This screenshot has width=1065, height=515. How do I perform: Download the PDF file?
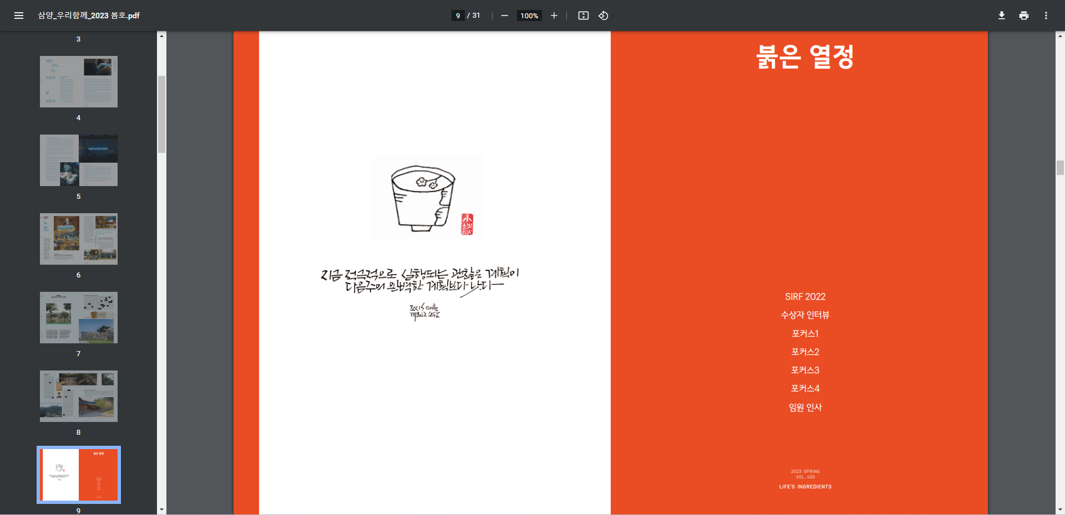point(1001,16)
